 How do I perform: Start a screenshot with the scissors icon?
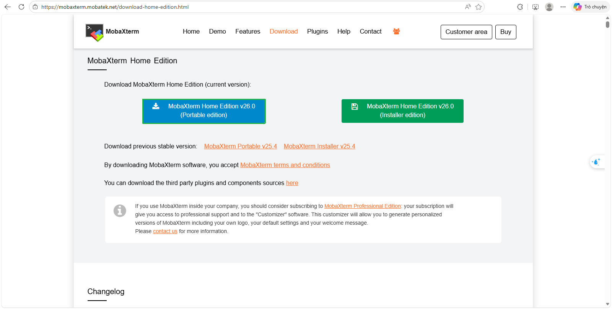(x=535, y=7)
